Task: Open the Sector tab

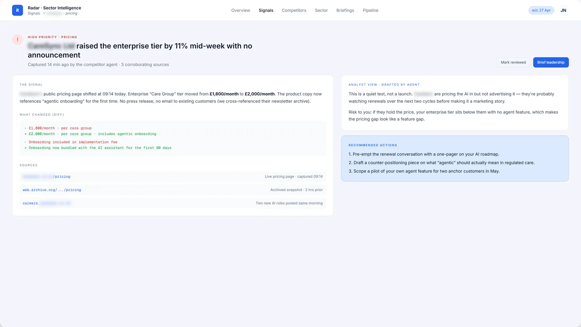Action: [x=321, y=11]
